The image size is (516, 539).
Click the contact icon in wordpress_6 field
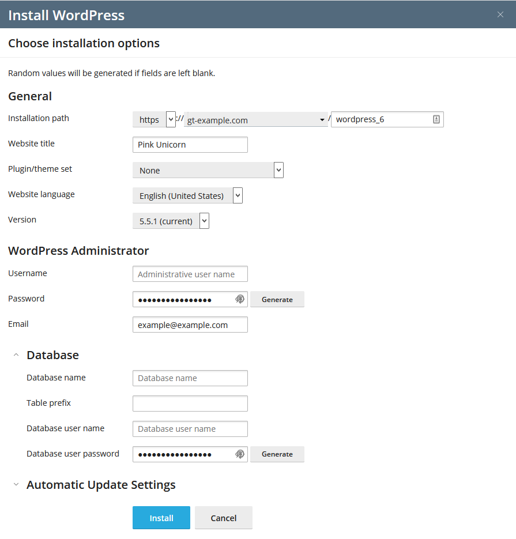[x=436, y=119]
